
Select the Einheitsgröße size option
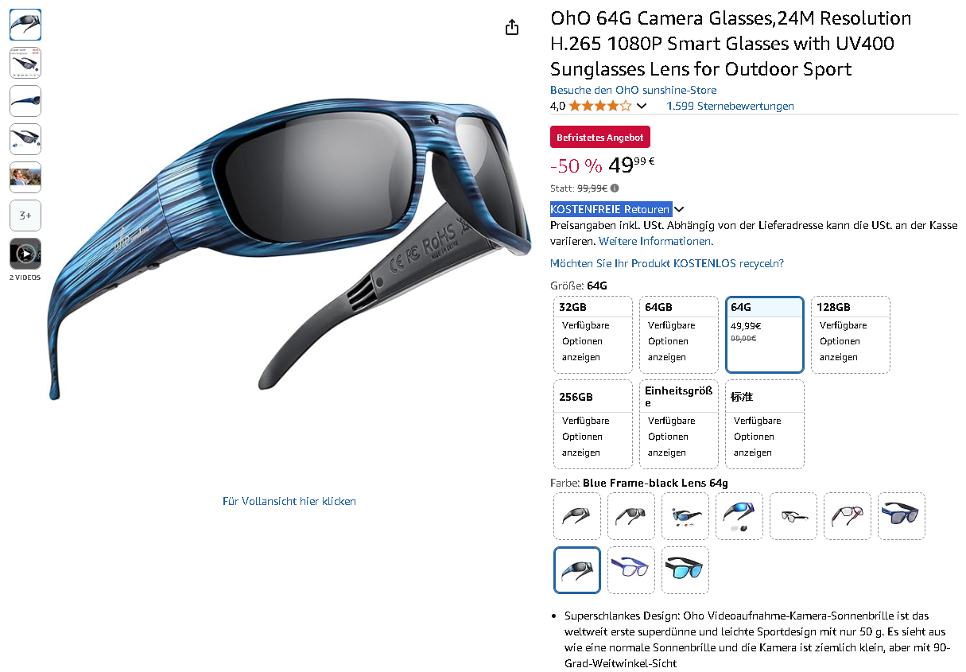click(678, 424)
